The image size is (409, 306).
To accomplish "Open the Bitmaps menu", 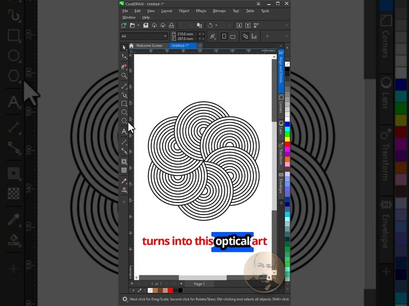I will 219,11.
